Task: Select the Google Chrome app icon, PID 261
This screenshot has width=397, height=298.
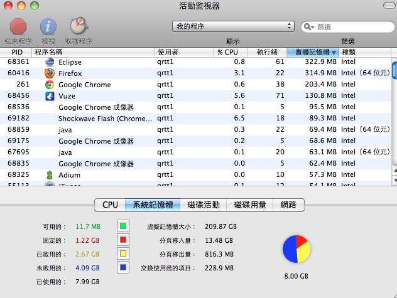Action: [x=50, y=85]
